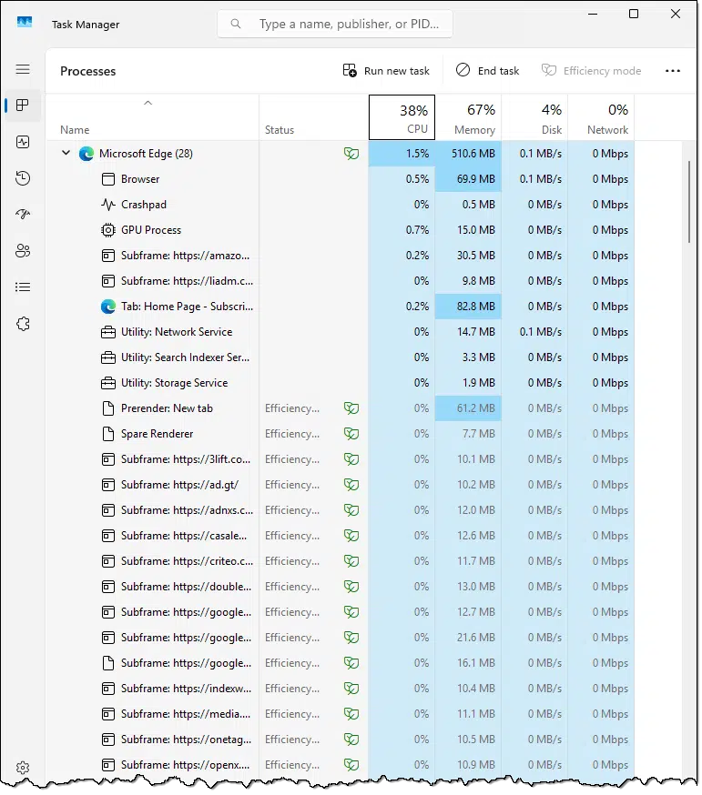Open Startup apps page icon

click(x=23, y=214)
